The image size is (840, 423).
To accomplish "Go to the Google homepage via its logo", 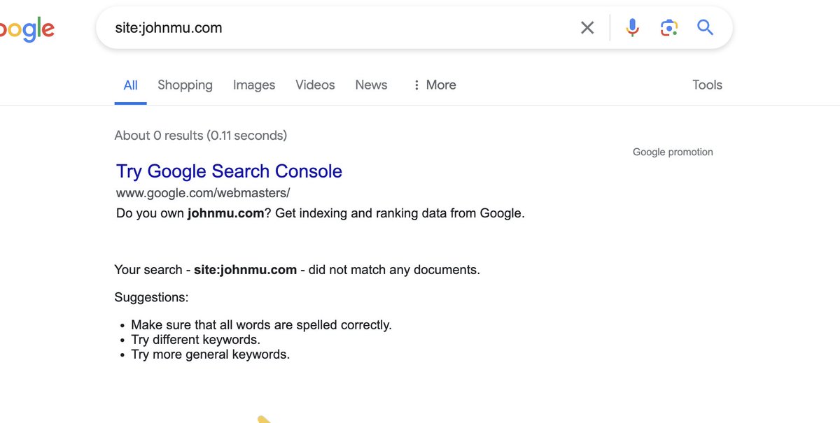I will pyautogui.click(x=27, y=29).
